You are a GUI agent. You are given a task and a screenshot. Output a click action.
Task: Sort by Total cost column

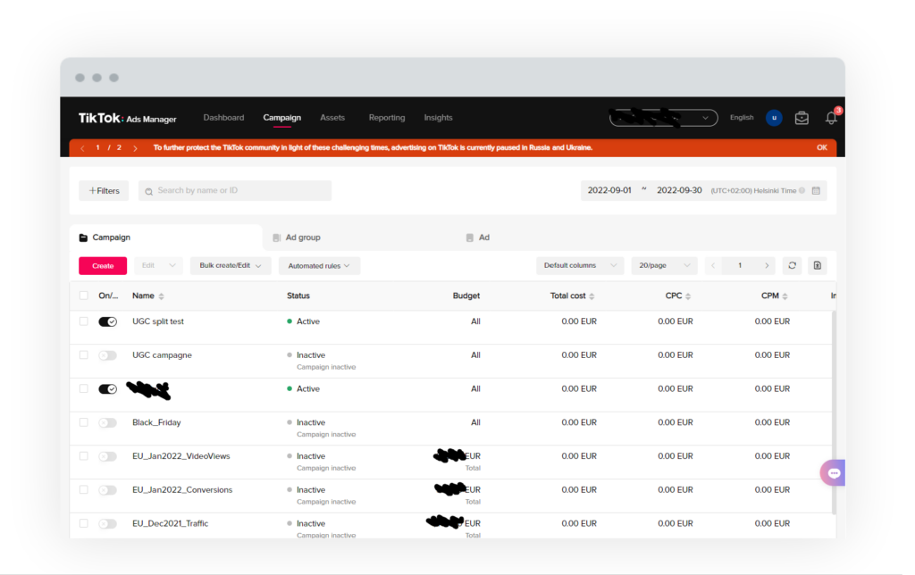[x=592, y=296]
